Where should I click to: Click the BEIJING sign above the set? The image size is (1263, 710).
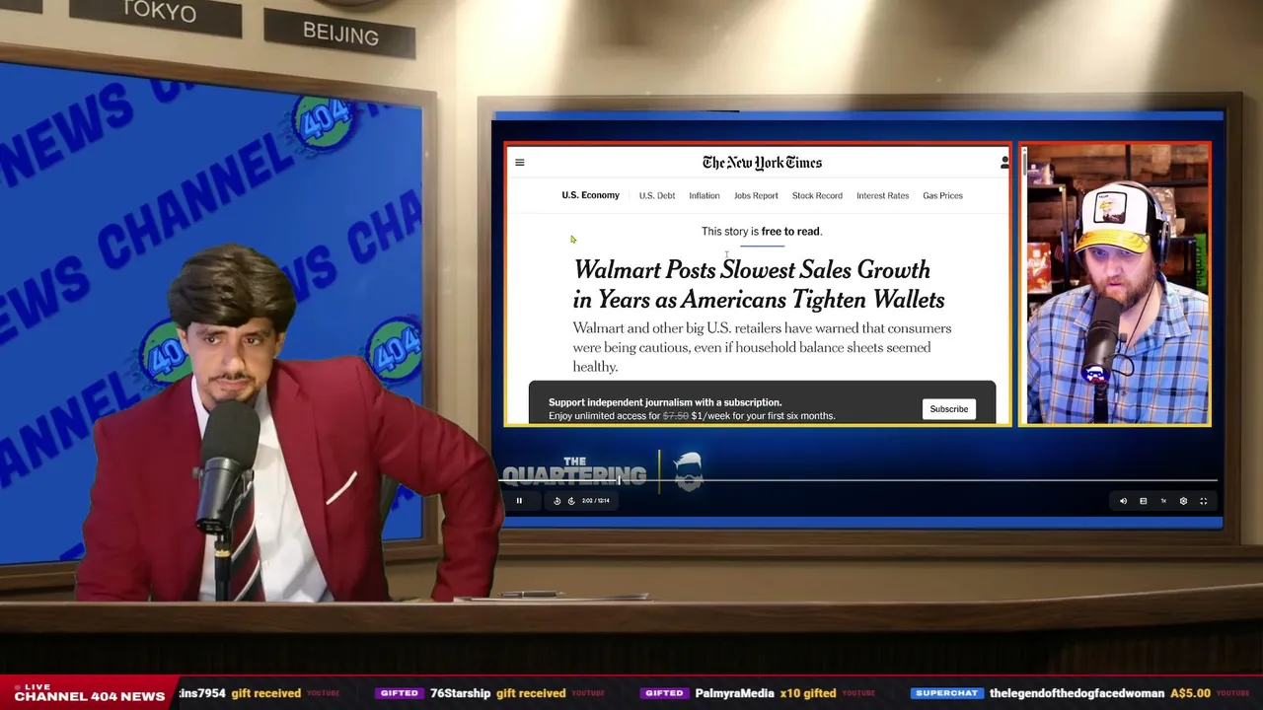340,34
